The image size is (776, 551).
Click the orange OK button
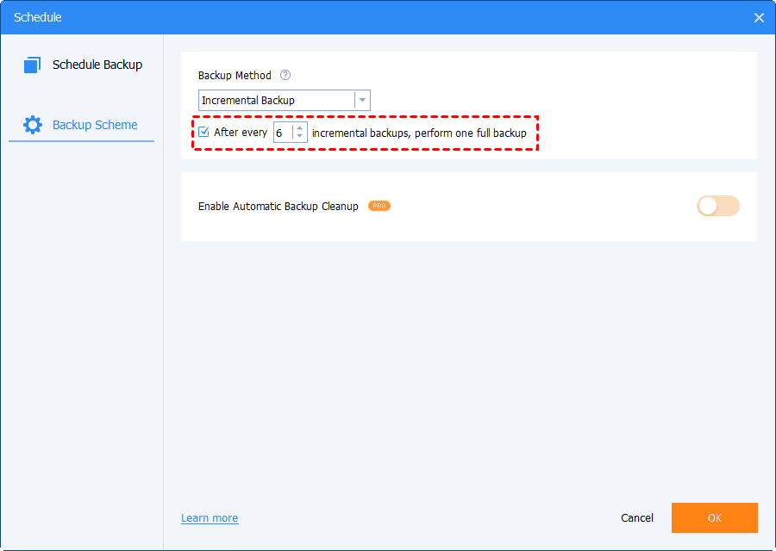click(714, 518)
